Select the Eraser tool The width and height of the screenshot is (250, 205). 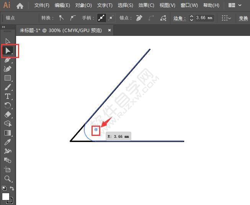[x=8, y=115]
